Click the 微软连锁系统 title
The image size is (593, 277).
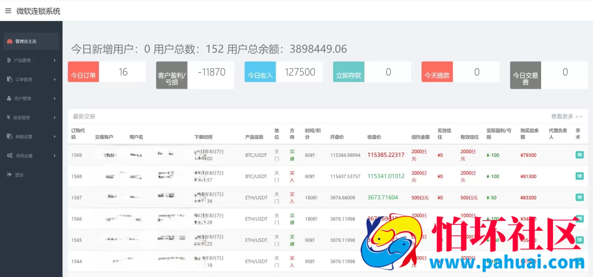point(38,11)
